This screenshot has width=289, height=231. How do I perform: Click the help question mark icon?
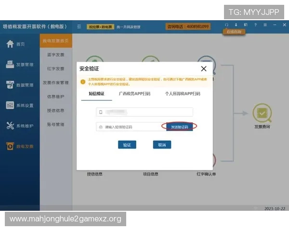(255, 25)
